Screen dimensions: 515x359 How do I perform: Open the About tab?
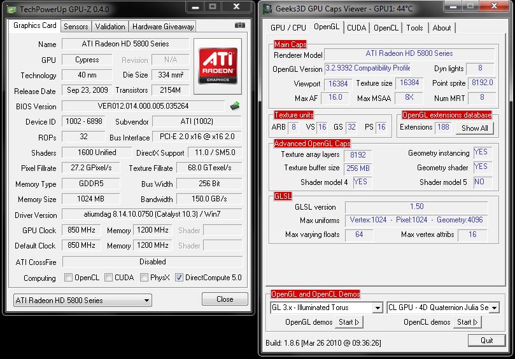(x=442, y=28)
